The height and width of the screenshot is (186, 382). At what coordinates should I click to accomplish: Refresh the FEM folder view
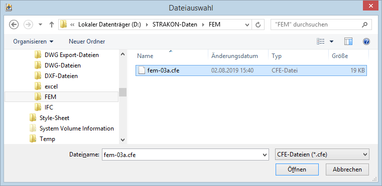(x=258, y=24)
